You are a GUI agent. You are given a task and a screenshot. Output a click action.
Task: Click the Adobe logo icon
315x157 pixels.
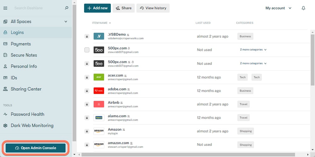tap(99, 91)
